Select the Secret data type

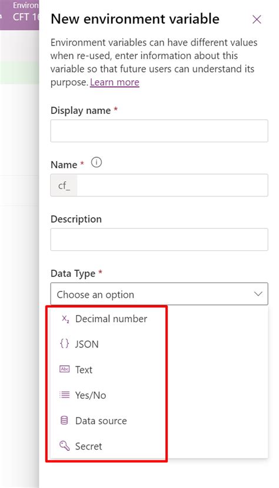pyautogui.click(x=88, y=446)
